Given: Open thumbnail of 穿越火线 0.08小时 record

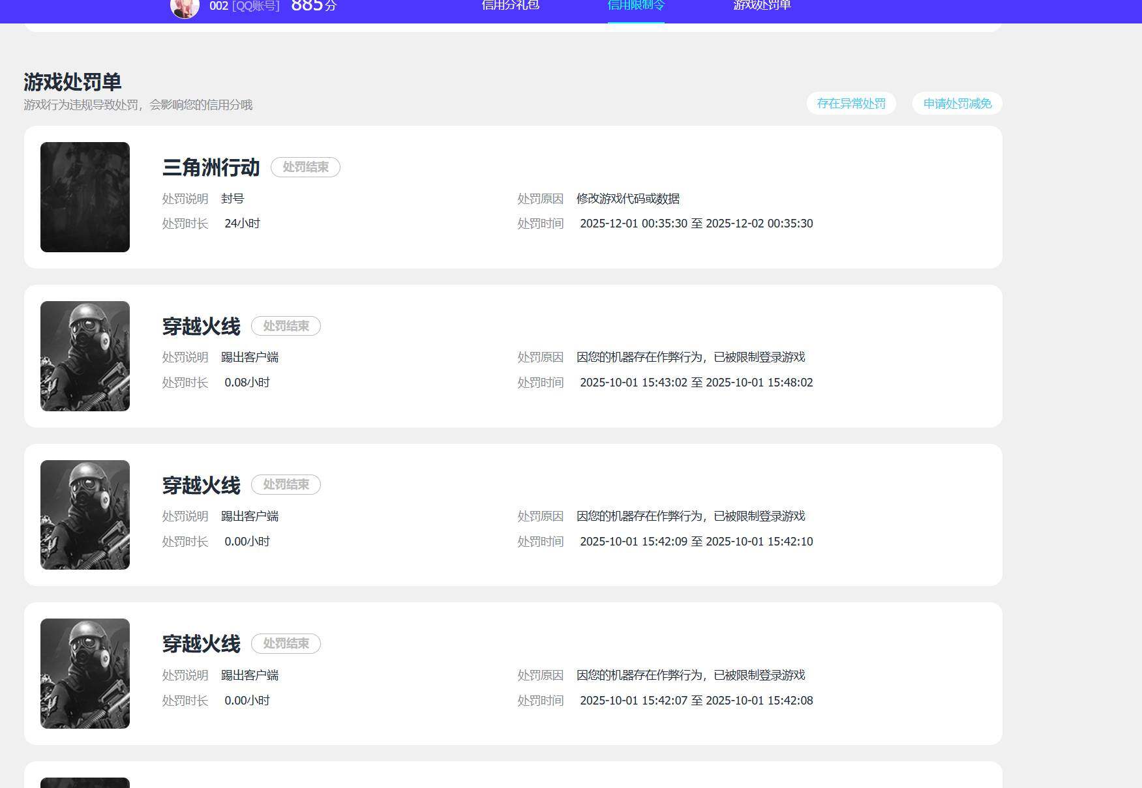Looking at the screenshot, I should [85, 356].
